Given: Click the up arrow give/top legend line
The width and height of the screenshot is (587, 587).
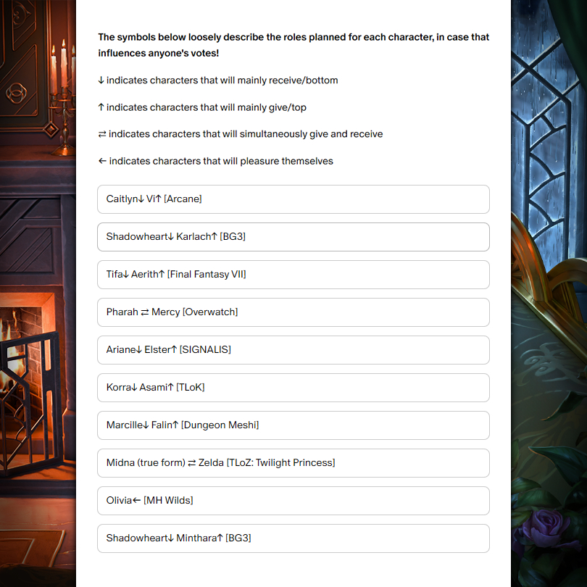Looking at the screenshot, I should (202, 107).
